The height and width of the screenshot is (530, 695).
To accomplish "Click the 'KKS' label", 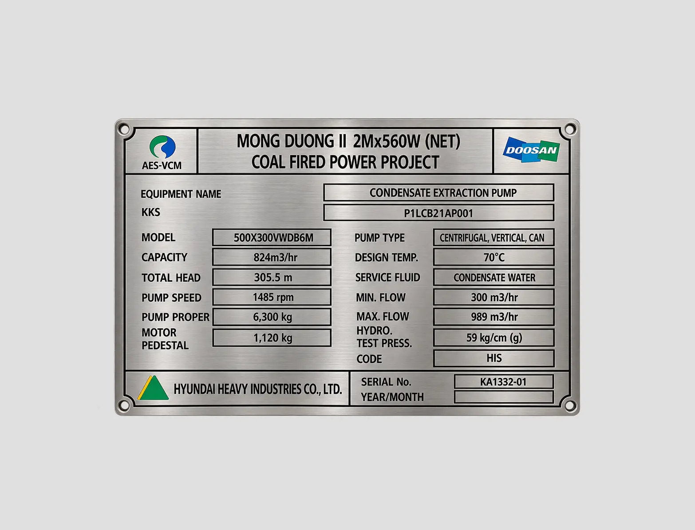I will pos(150,212).
